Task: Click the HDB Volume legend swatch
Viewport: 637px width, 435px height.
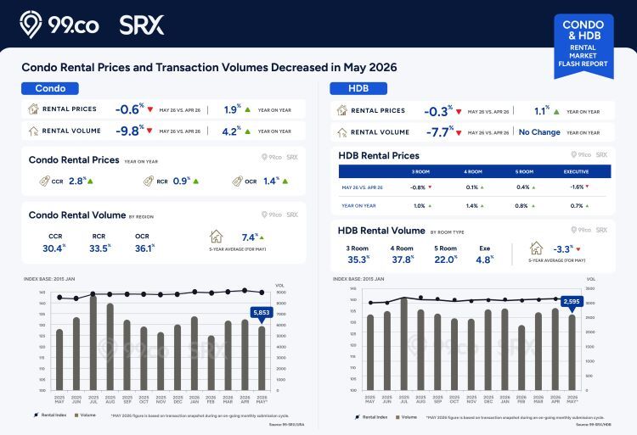Action: [x=397, y=416]
